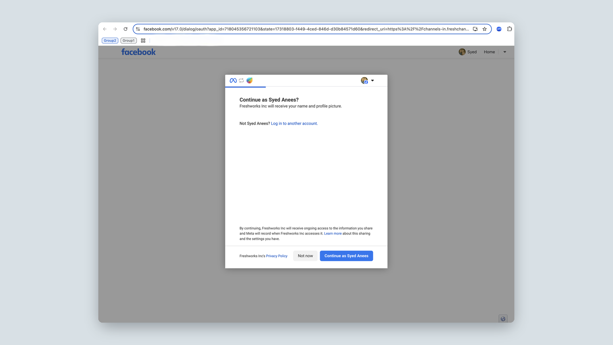This screenshot has width=613, height=345.
Task: Expand the Facebook header account menu arrow
Action: tap(505, 52)
